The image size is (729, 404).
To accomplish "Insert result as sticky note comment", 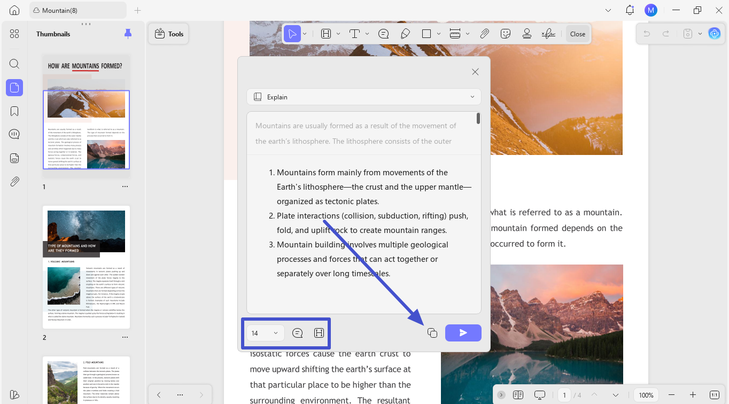I will [x=298, y=333].
